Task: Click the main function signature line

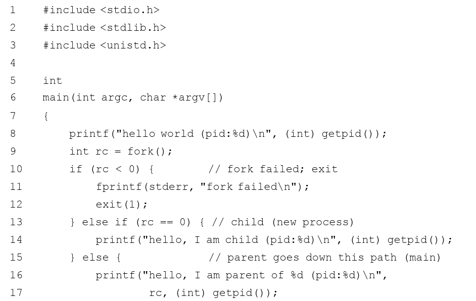Action: [133, 97]
